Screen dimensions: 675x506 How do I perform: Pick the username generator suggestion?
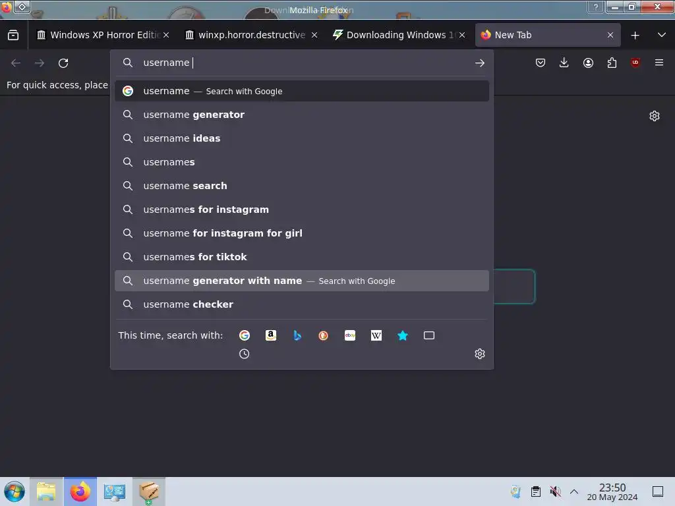pyautogui.click(x=302, y=115)
